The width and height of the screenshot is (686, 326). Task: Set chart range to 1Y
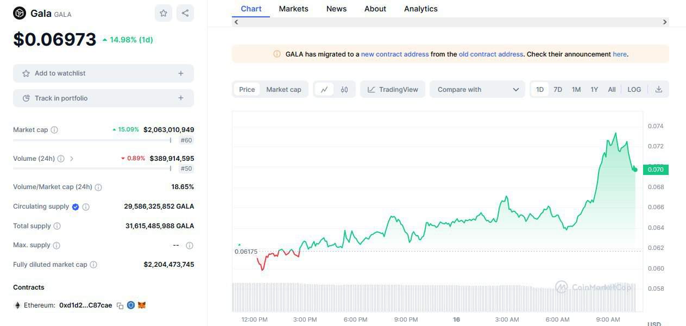(x=594, y=90)
